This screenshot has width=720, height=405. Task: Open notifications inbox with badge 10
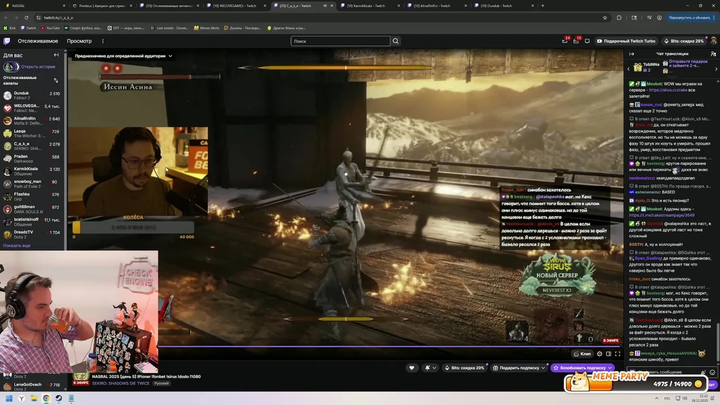[x=576, y=41]
